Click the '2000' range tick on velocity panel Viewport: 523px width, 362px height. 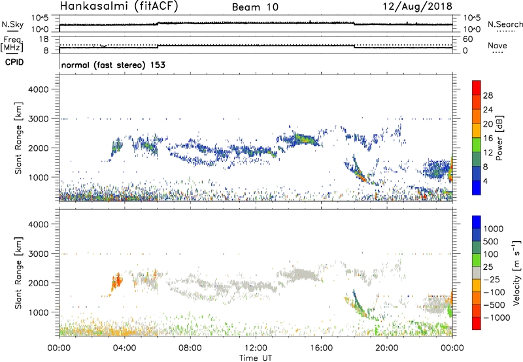(x=38, y=283)
